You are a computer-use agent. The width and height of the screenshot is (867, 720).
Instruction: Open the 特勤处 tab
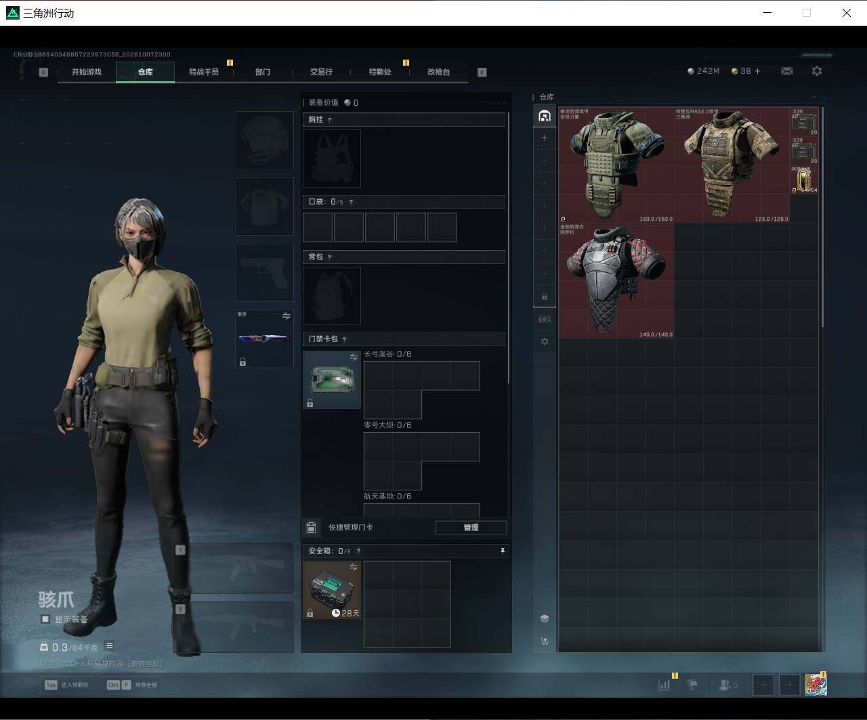pos(380,72)
